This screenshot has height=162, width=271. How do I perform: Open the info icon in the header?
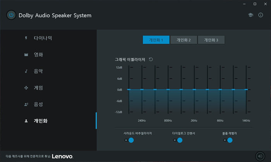click(261, 15)
